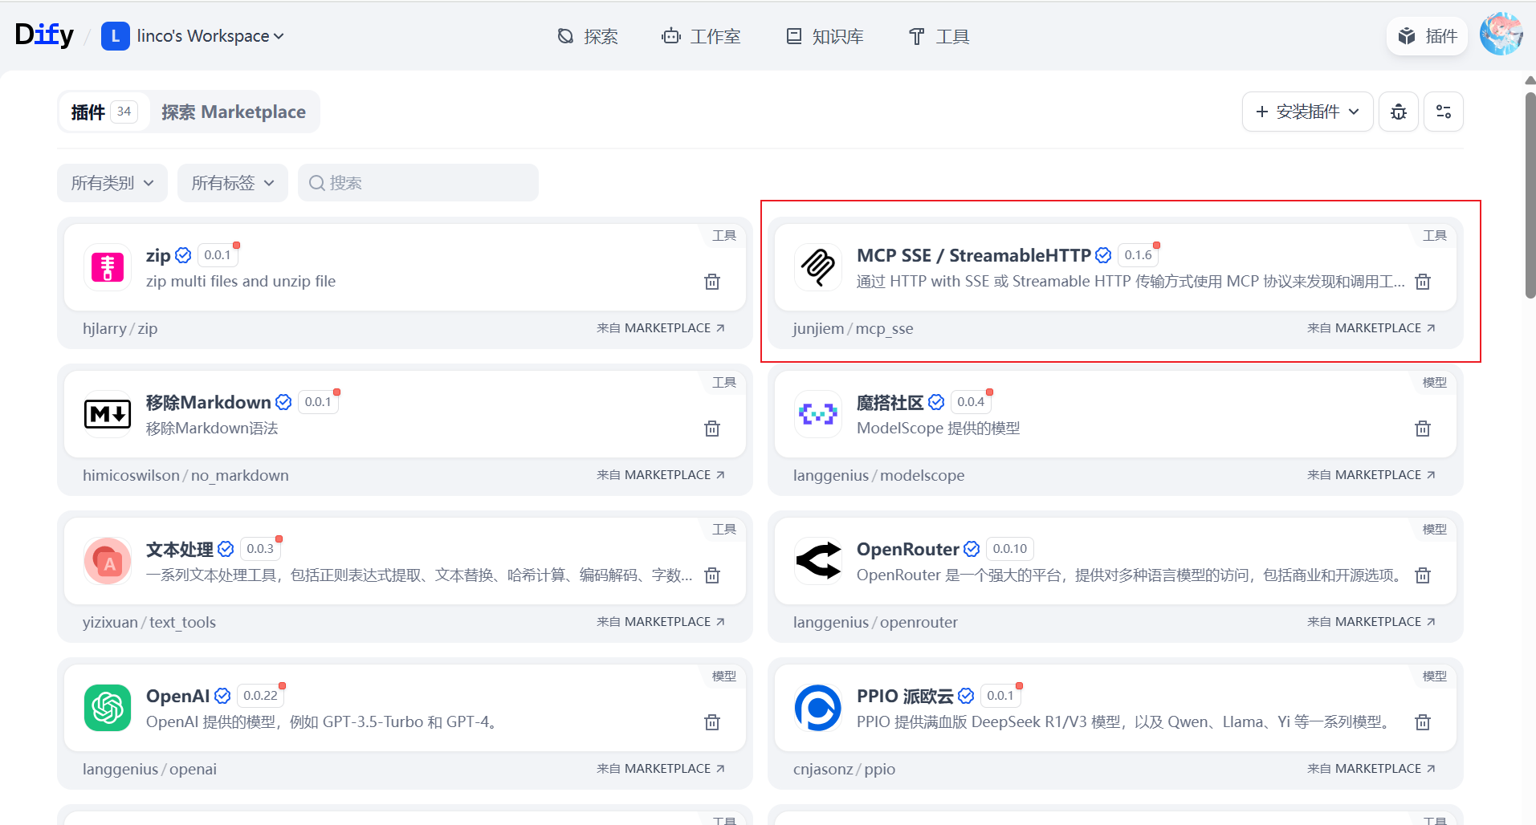Click verified badge next to zip

[x=183, y=255]
